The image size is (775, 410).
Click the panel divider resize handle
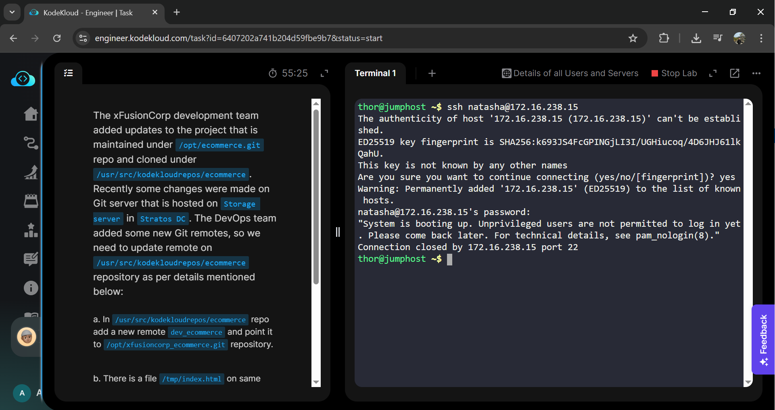coord(338,232)
